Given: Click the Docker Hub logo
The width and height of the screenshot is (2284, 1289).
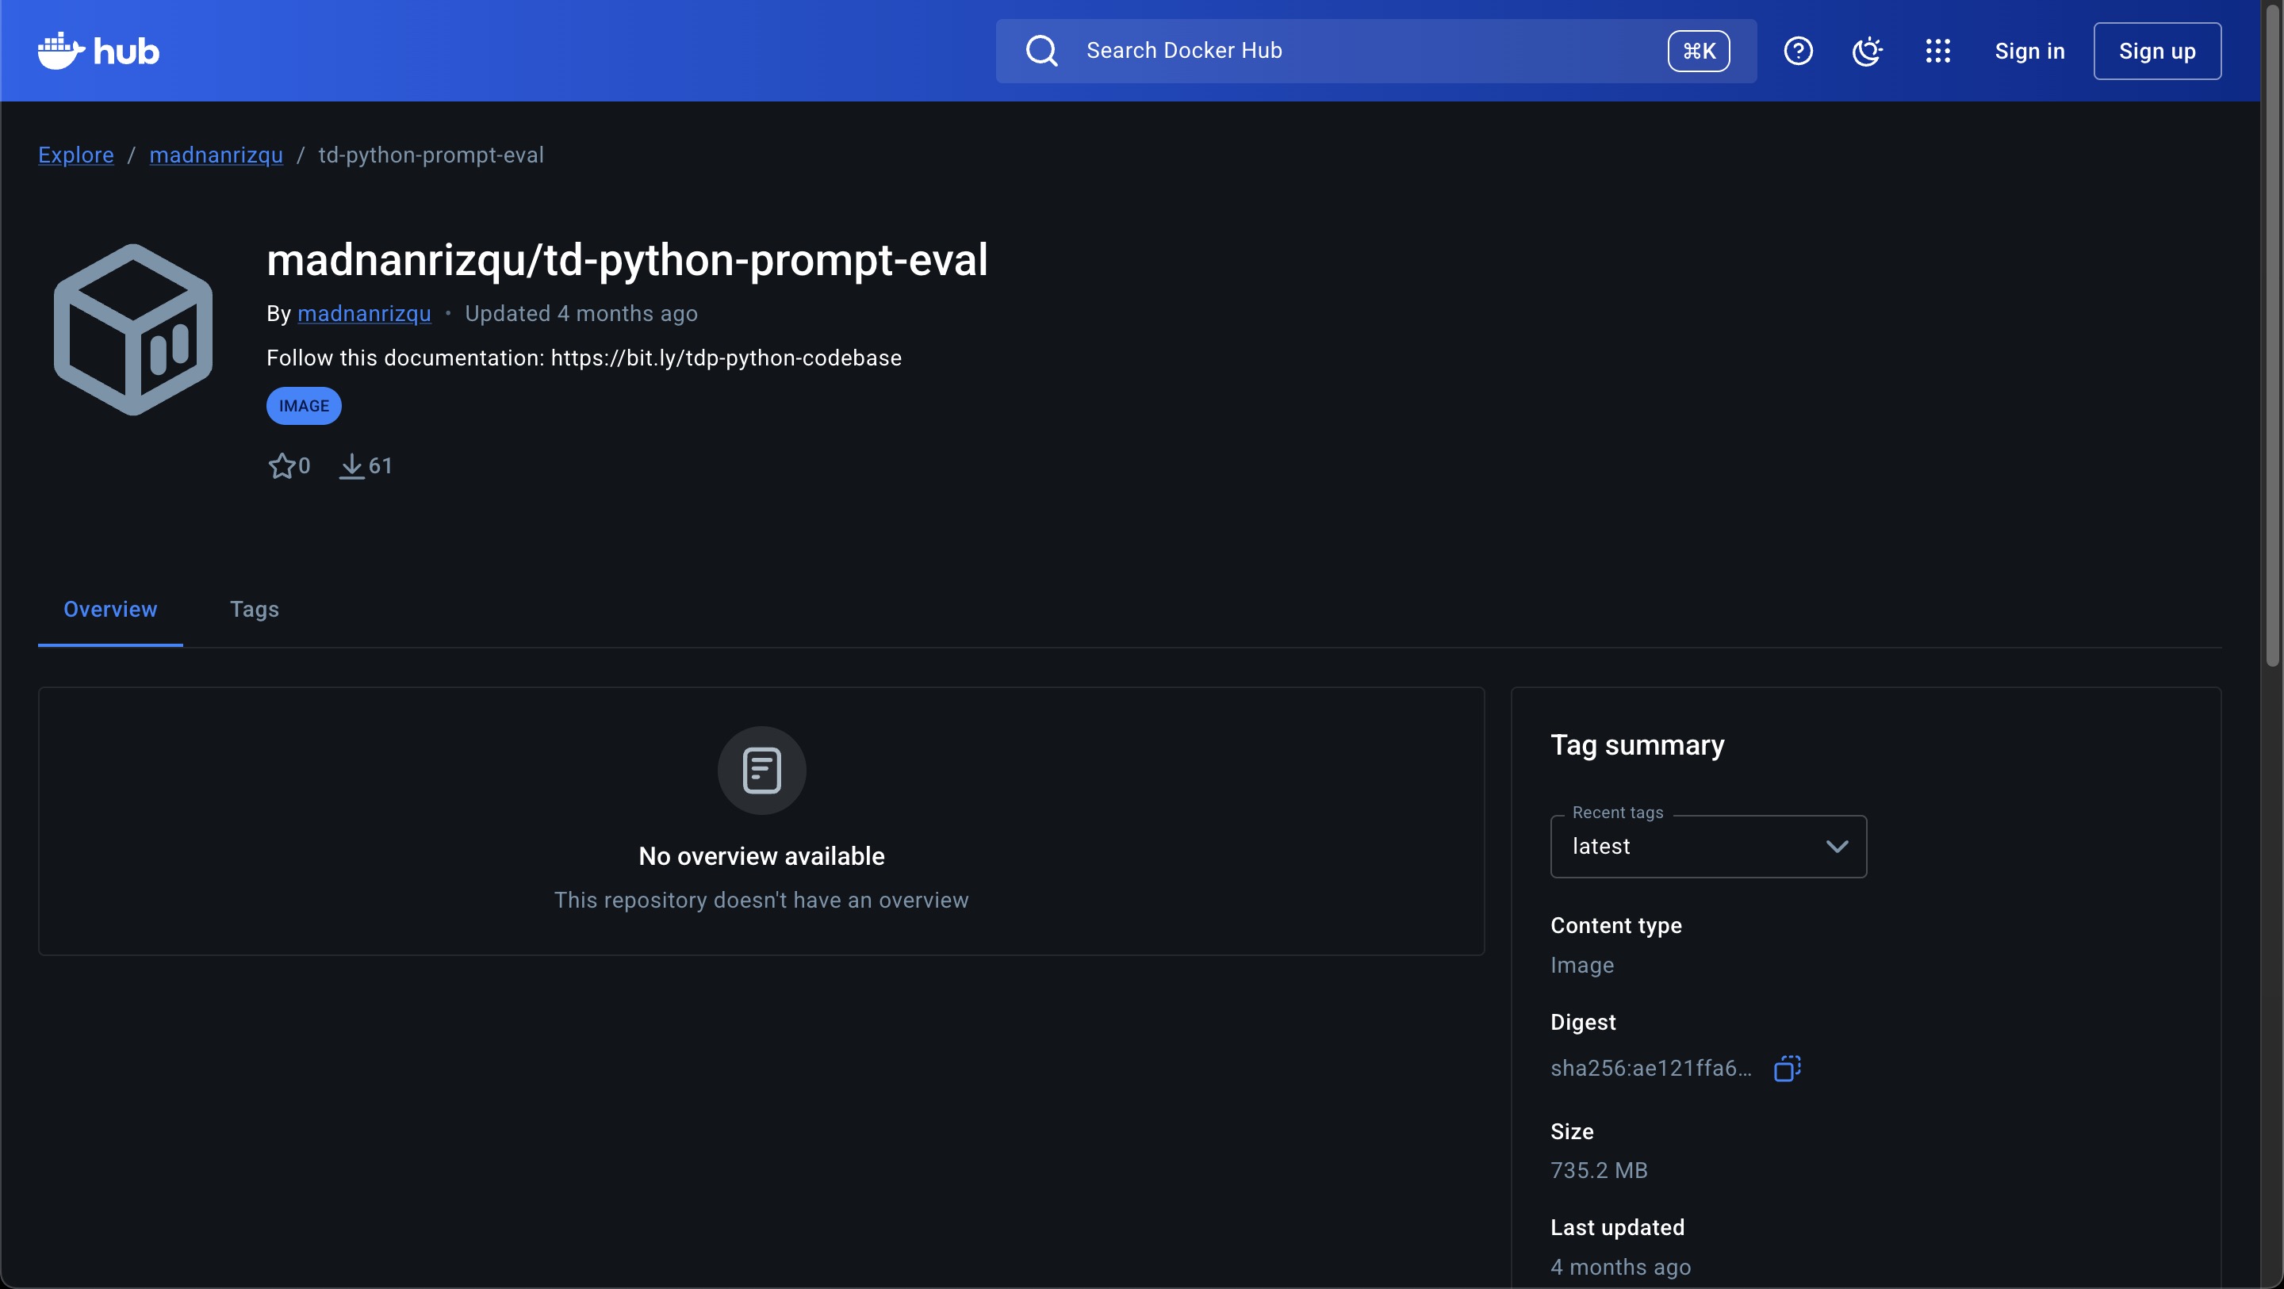Looking at the screenshot, I should 98,51.
